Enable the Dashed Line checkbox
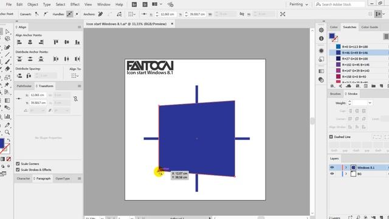Image resolution: width=389 pixels, height=219 pixels. point(331,137)
